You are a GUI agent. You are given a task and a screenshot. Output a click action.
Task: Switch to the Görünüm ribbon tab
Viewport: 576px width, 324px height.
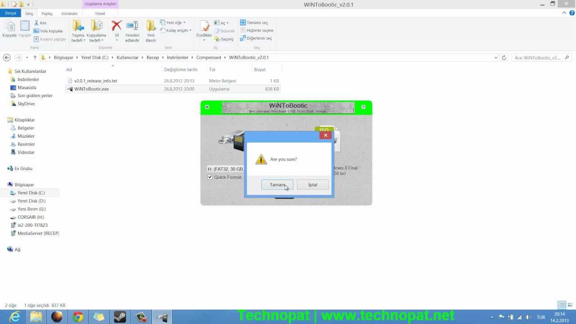pyautogui.click(x=69, y=13)
